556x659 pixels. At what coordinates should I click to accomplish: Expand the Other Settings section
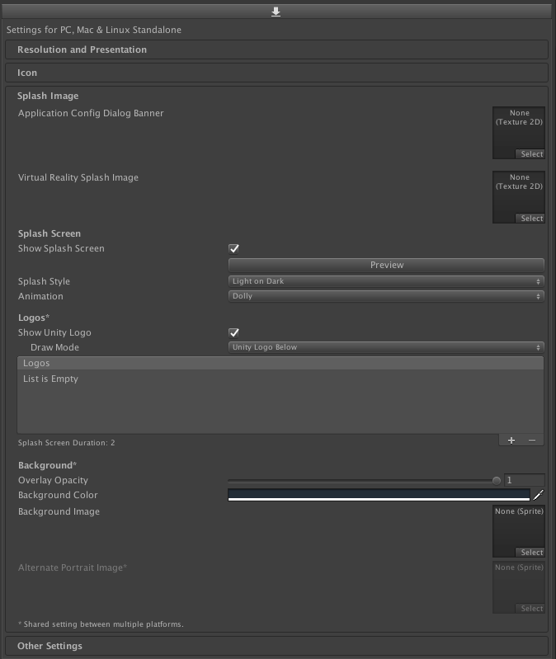click(276, 646)
